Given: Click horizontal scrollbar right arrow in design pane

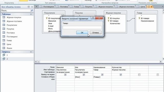Looking at the screenshot, I should click(161, 62).
